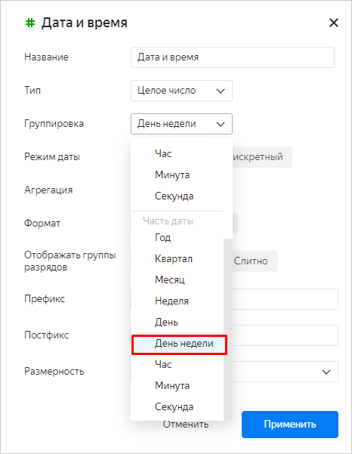The width and height of the screenshot is (352, 454).
Task: Expand the Размерность dropdown arrow
Action: pos(326,372)
